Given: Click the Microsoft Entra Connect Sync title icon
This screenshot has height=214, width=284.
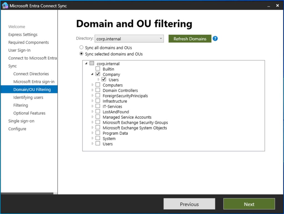Looking at the screenshot, I should [x=5, y=6].
